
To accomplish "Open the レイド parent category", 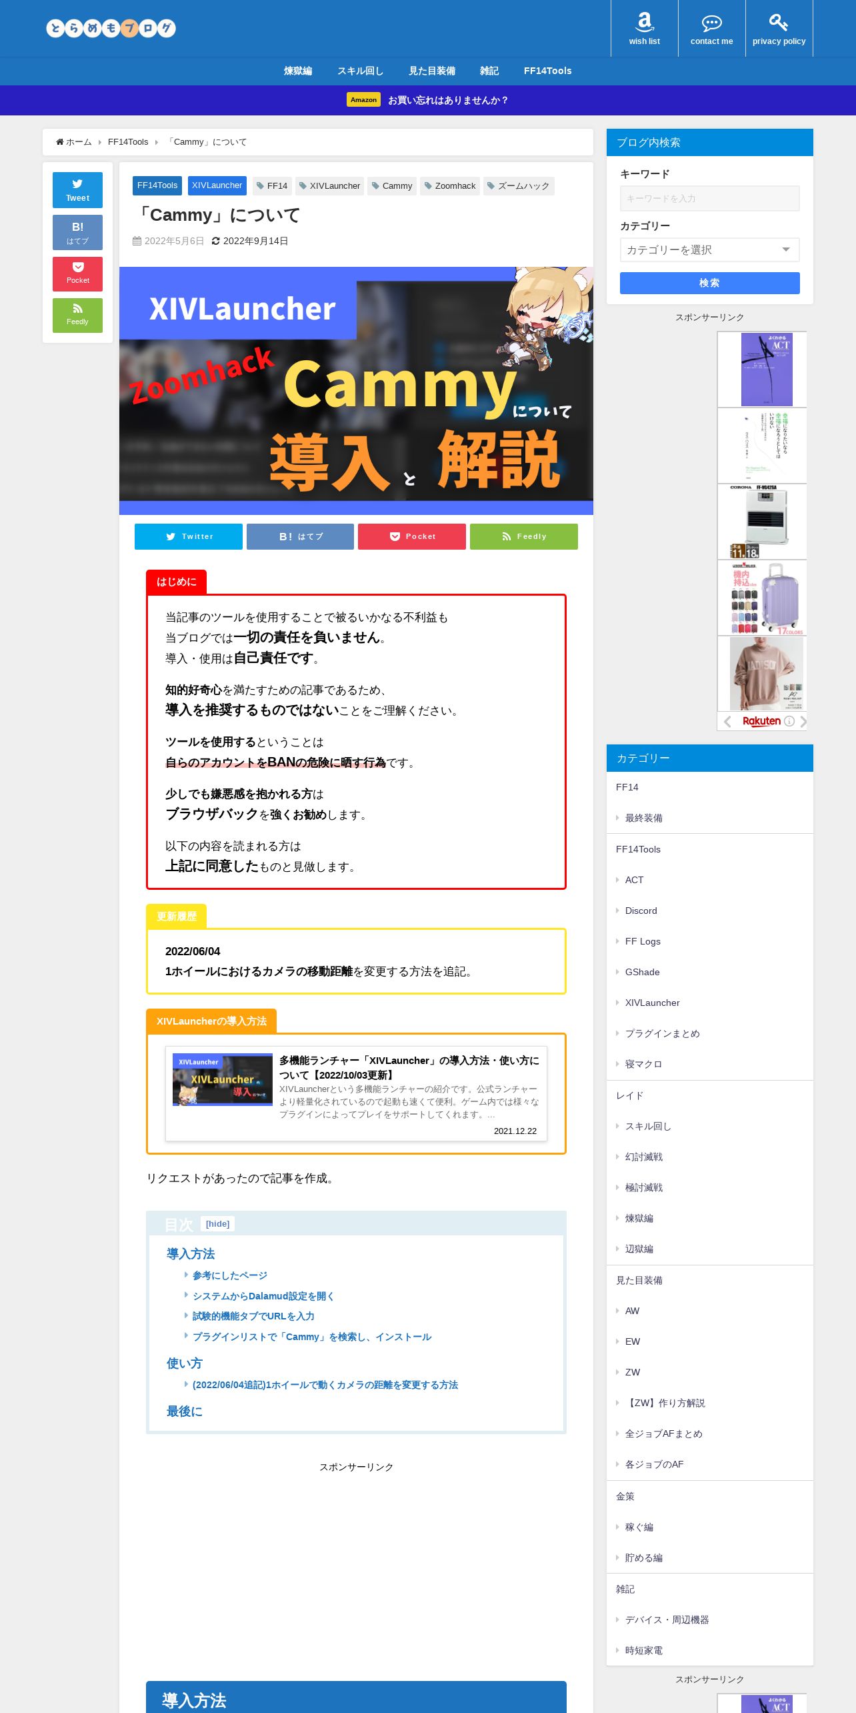I will 629,1095.
